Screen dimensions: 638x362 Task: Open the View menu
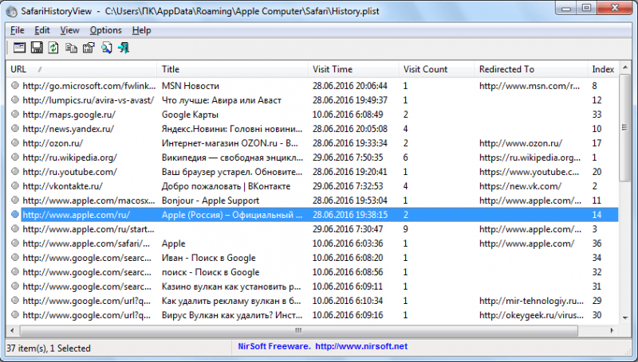coord(69,30)
